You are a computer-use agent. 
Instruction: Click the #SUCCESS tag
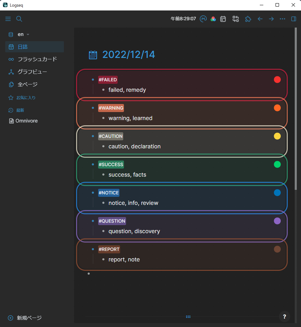pyautogui.click(x=111, y=164)
